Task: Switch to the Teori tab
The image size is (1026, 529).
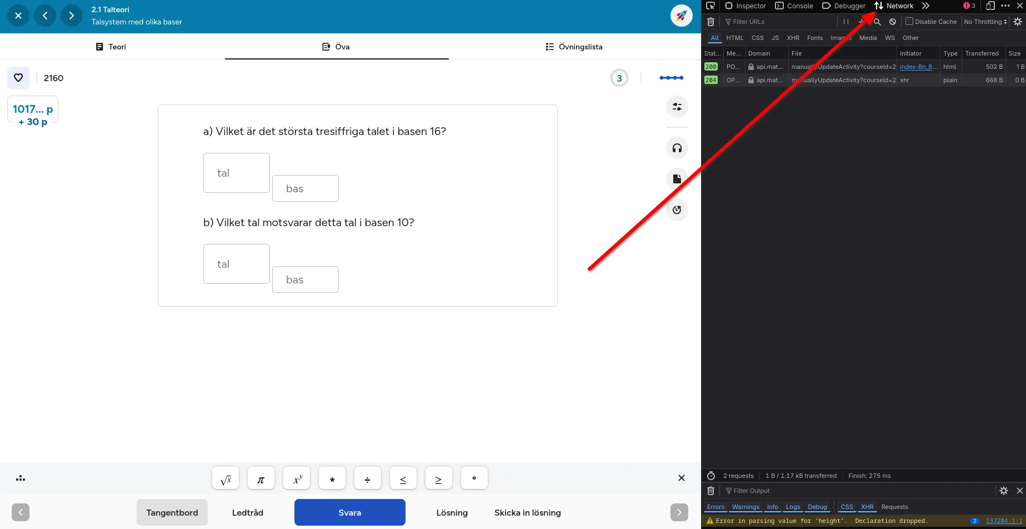Action: (111, 47)
